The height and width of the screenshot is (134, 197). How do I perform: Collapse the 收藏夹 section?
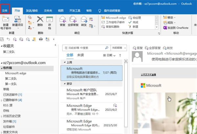click(x=2, y=46)
